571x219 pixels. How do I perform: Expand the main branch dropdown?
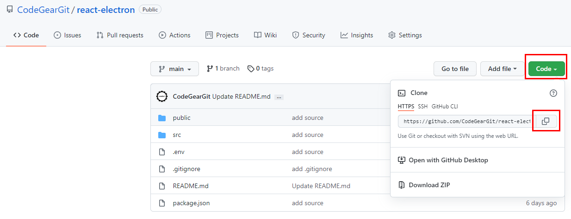pyautogui.click(x=174, y=69)
